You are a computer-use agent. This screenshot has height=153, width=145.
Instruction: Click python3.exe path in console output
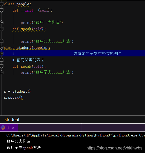[72, 135]
